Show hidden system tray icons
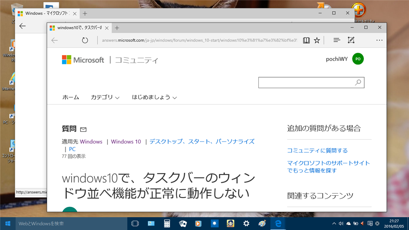The width and height of the screenshot is (409, 230). point(334,224)
